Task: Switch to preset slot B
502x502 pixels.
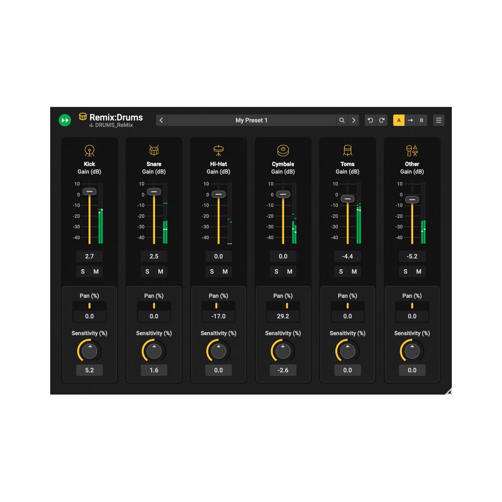Action: point(422,120)
